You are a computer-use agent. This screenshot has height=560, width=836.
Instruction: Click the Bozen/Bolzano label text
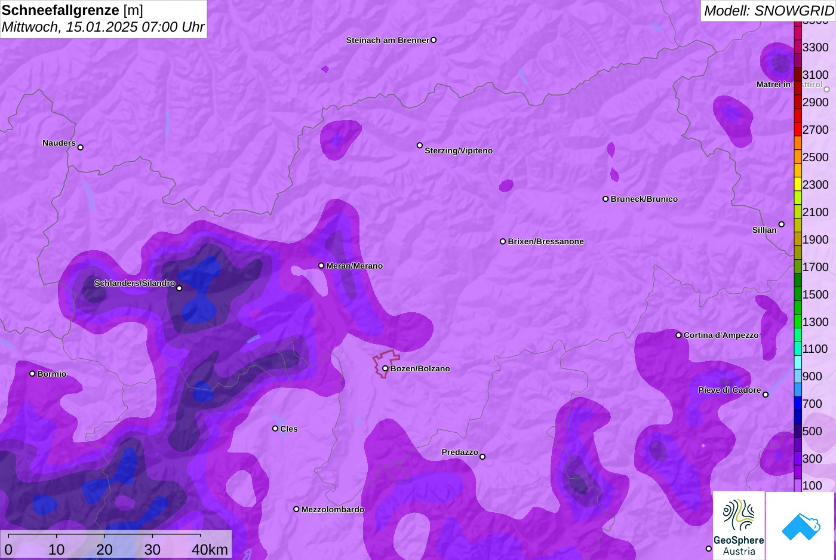420,368
